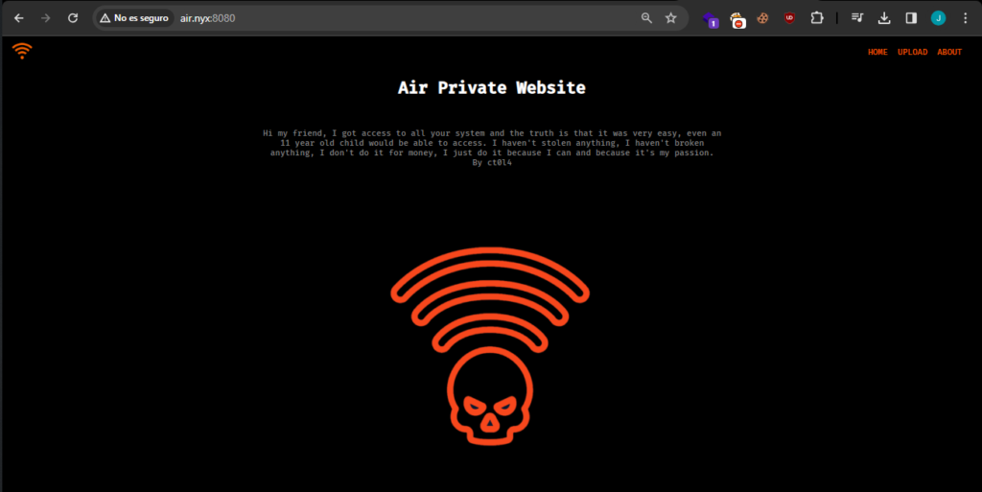Open the media control playlist icon
This screenshot has width=982, height=492.
[857, 18]
